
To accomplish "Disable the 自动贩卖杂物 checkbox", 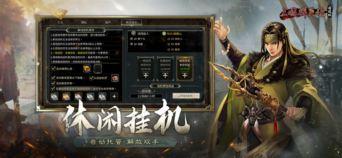I will (x=53, y=83).
